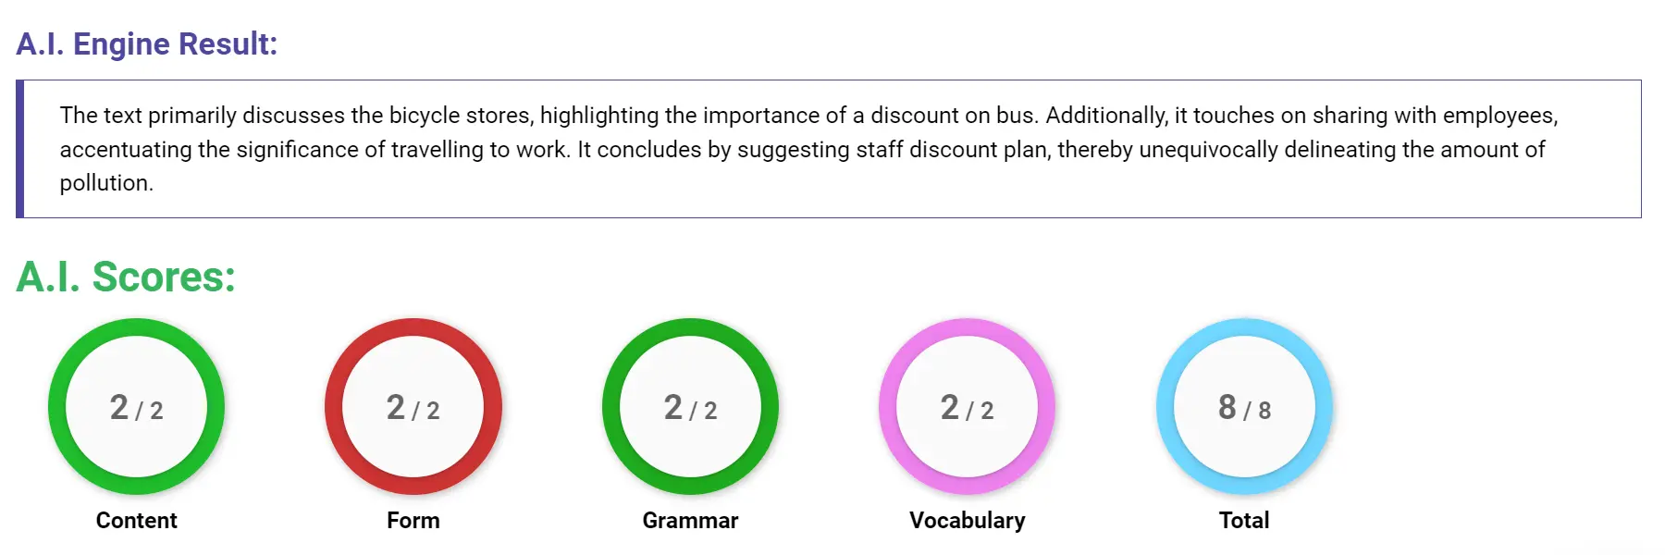The image size is (1665, 555).
Task: Click the Vocabulary label text
Action: point(968,520)
